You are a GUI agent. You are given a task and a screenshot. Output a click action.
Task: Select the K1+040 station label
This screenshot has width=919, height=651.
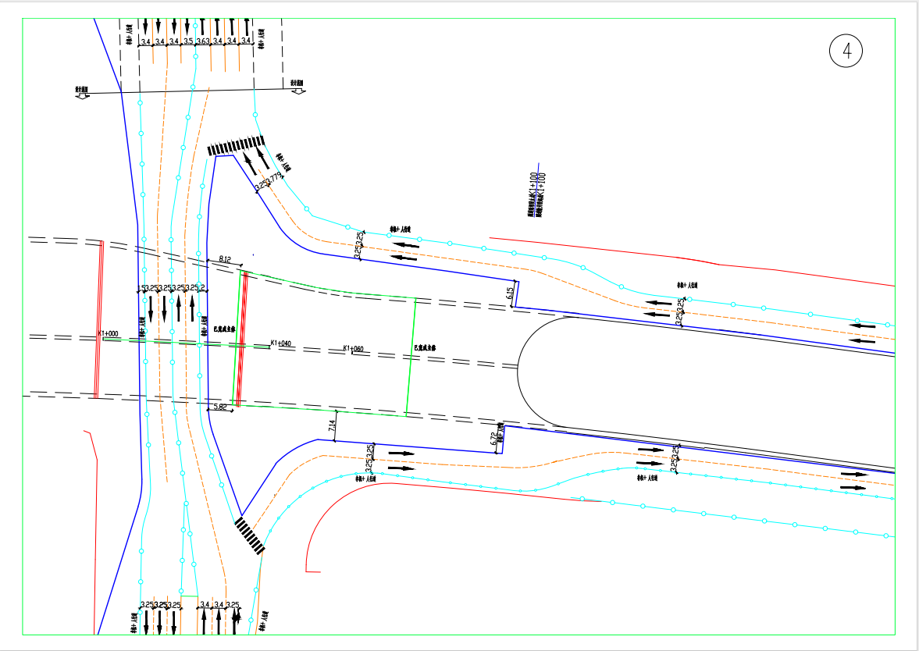(281, 343)
